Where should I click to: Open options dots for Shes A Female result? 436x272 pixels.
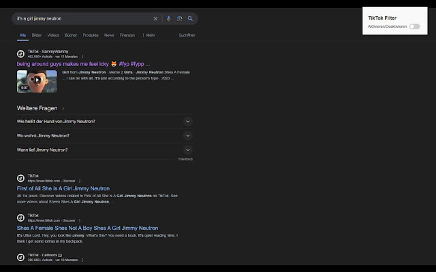(80, 221)
